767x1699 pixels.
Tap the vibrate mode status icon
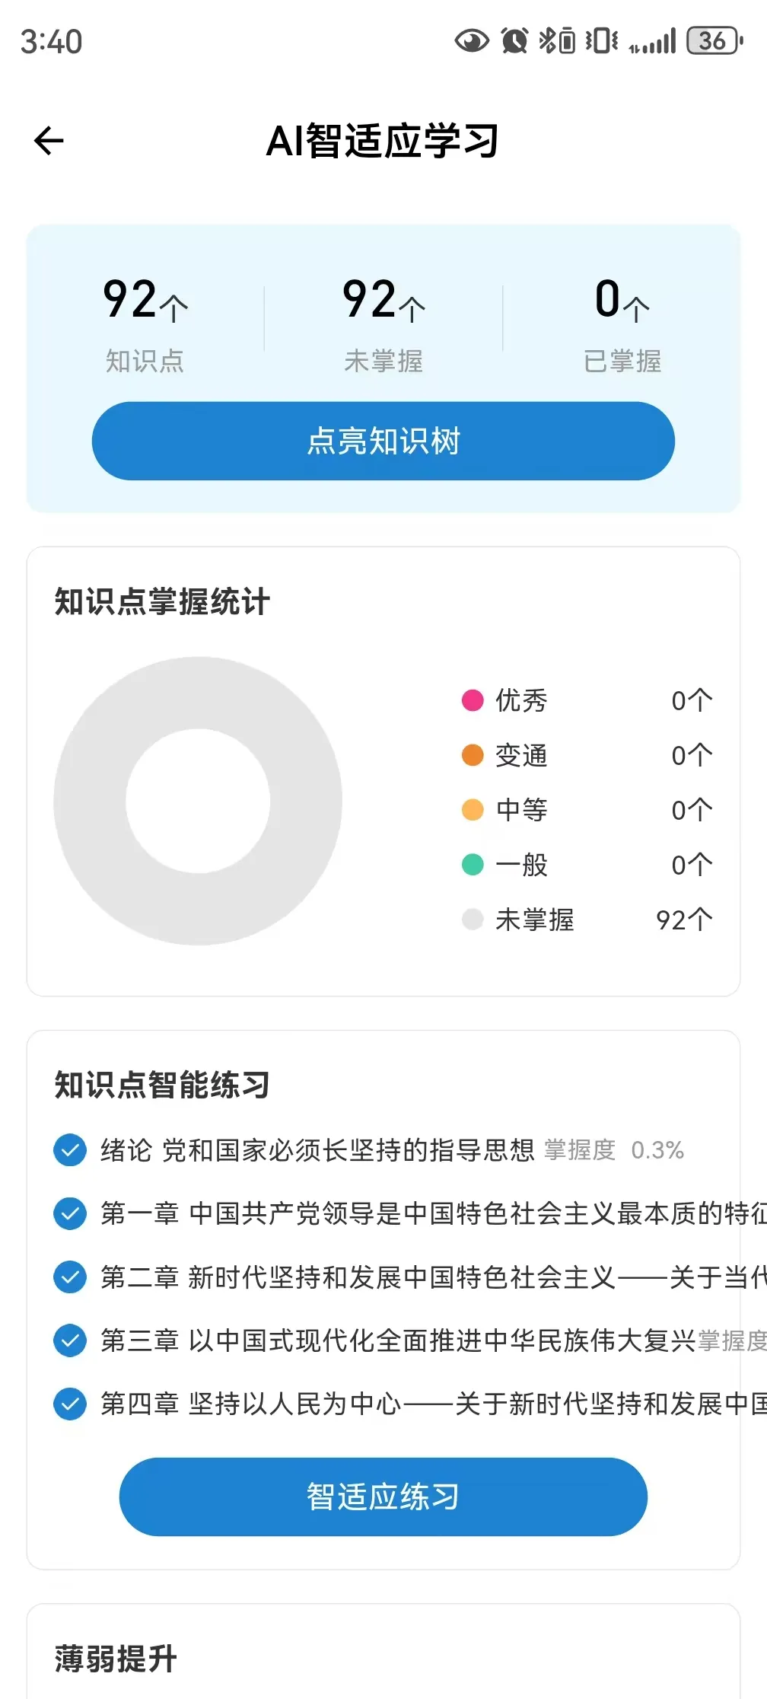(601, 41)
